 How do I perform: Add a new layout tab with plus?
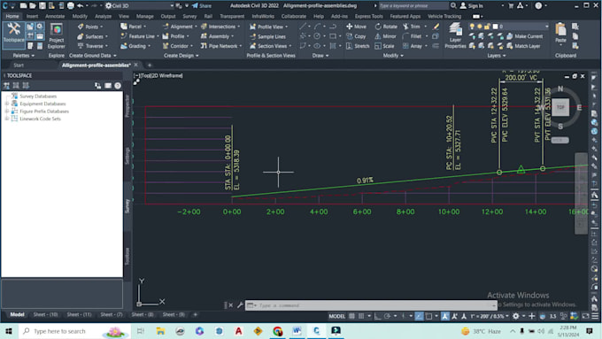tap(195, 314)
